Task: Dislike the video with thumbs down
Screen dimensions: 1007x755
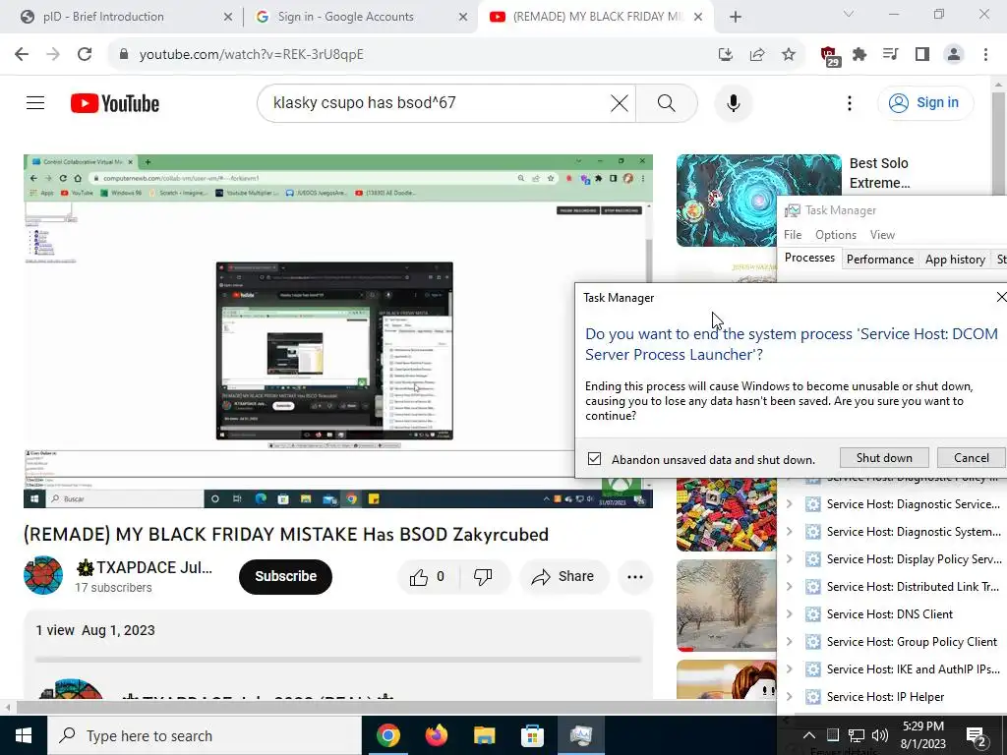Action: (x=483, y=576)
